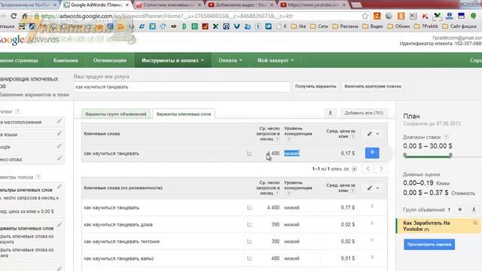Switch to Варианты ключевых слов tab
The image size is (482, 271).
pyautogui.click(x=184, y=114)
